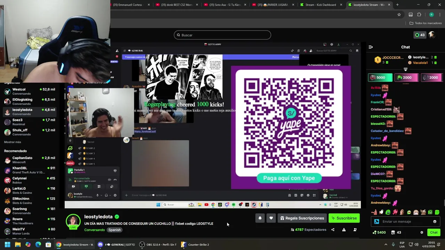Click the Windows Start button
Screen dimensions: 445x250
[7, 244]
